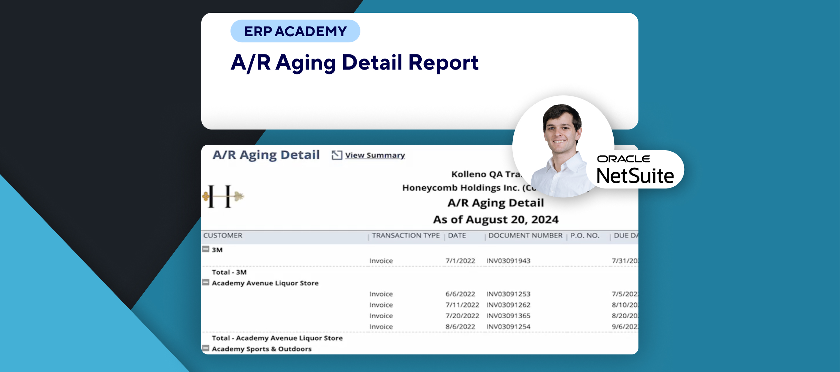Sort by the Date column header
The width and height of the screenshot is (840, 372).
point(457,236)
